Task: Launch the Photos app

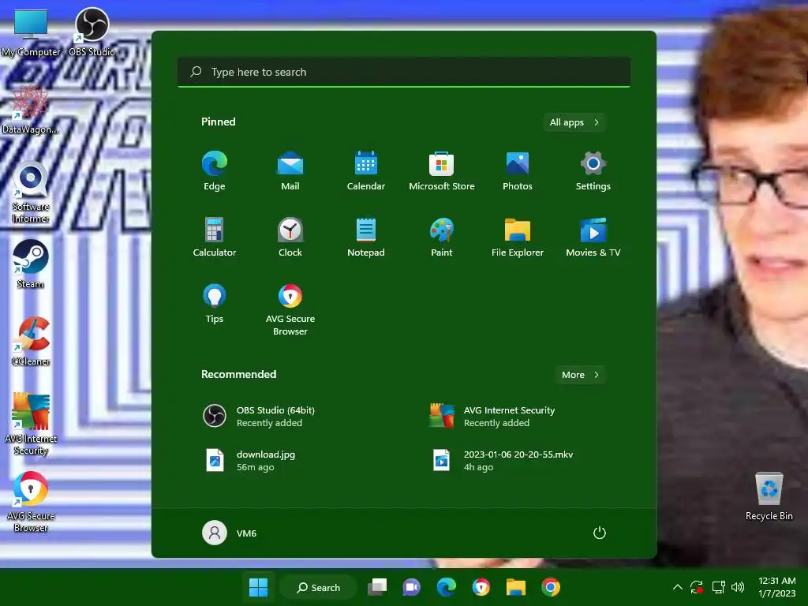Action: coord(518,171)
